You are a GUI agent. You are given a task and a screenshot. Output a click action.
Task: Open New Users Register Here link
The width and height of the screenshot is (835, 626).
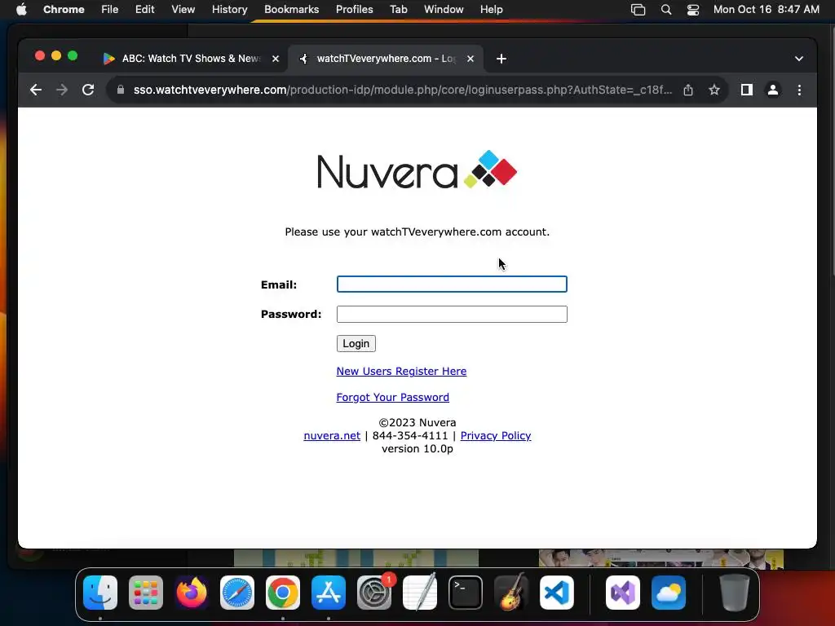(401, 371)
